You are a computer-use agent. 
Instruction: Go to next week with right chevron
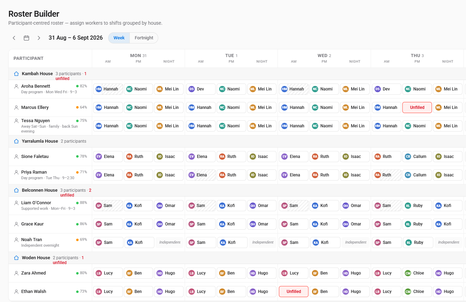coord(39,38)
